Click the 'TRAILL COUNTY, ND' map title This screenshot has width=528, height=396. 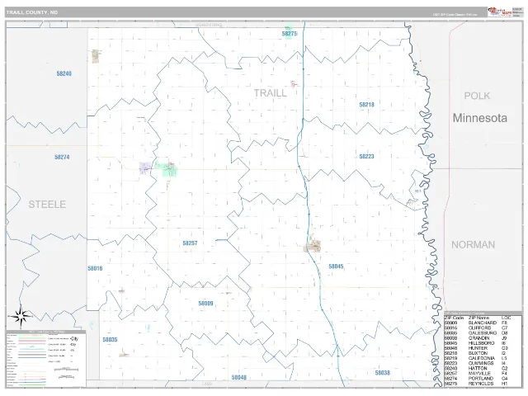32,12
